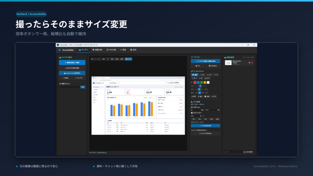This screenshot has width=313, height=176.
Task: Select the 文字 text markup tool
Action: [216, 75]
